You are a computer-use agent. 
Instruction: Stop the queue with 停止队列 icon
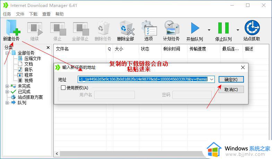coord(223,28)
